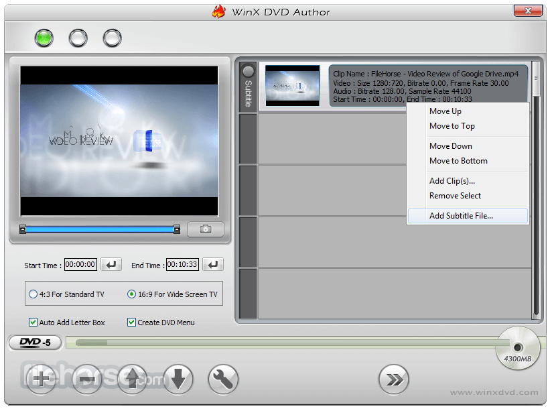
Task: Uncheck Auto Add Letter Box
Action: pos(66,323)
